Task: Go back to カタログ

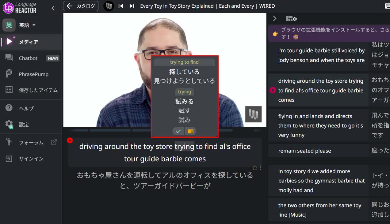Action: 81,6
